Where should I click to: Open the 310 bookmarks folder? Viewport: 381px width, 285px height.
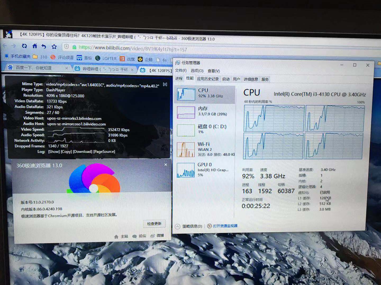(x=40, y=57)
